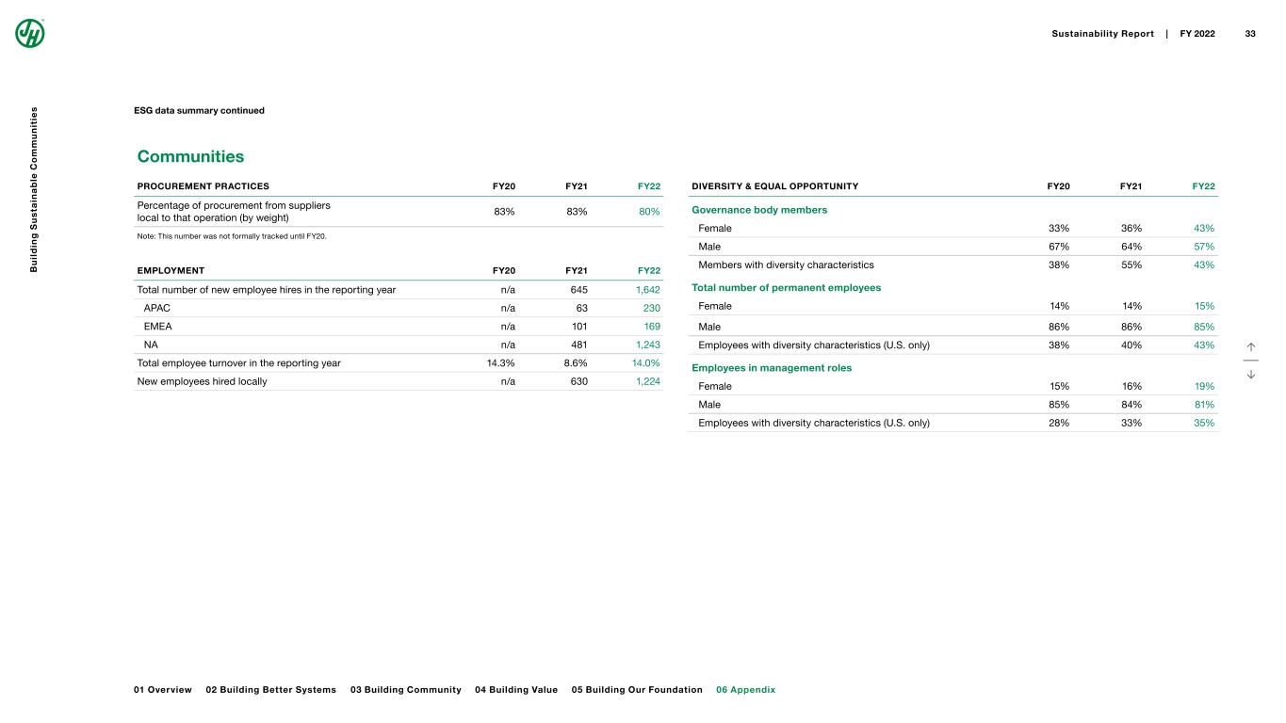The width and height of the screenshot is (1286, 723).
Task: Navigate to 02 Building Better Systems
Action: (x=270, y=690)
